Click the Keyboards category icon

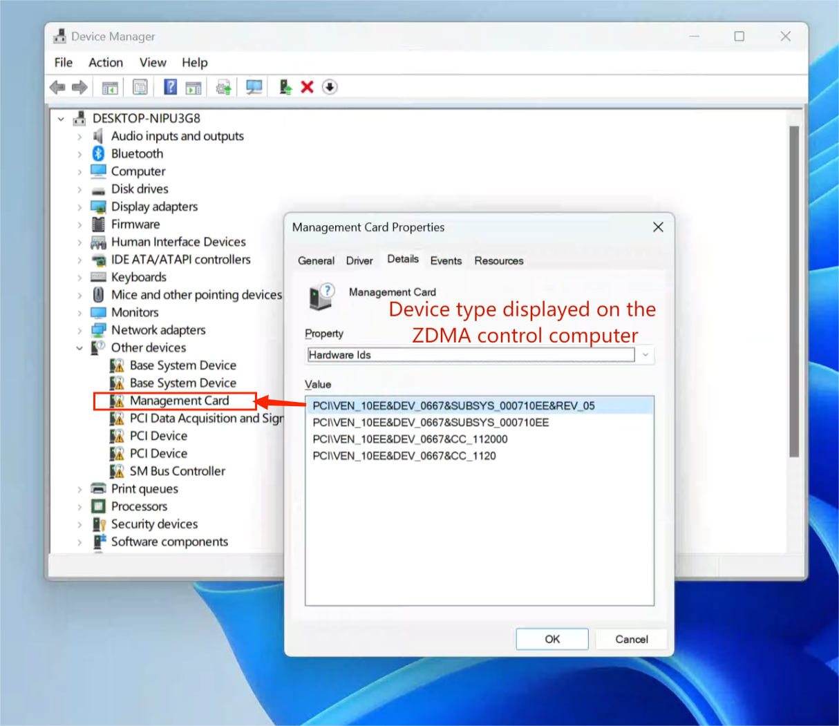click(98, 277)
